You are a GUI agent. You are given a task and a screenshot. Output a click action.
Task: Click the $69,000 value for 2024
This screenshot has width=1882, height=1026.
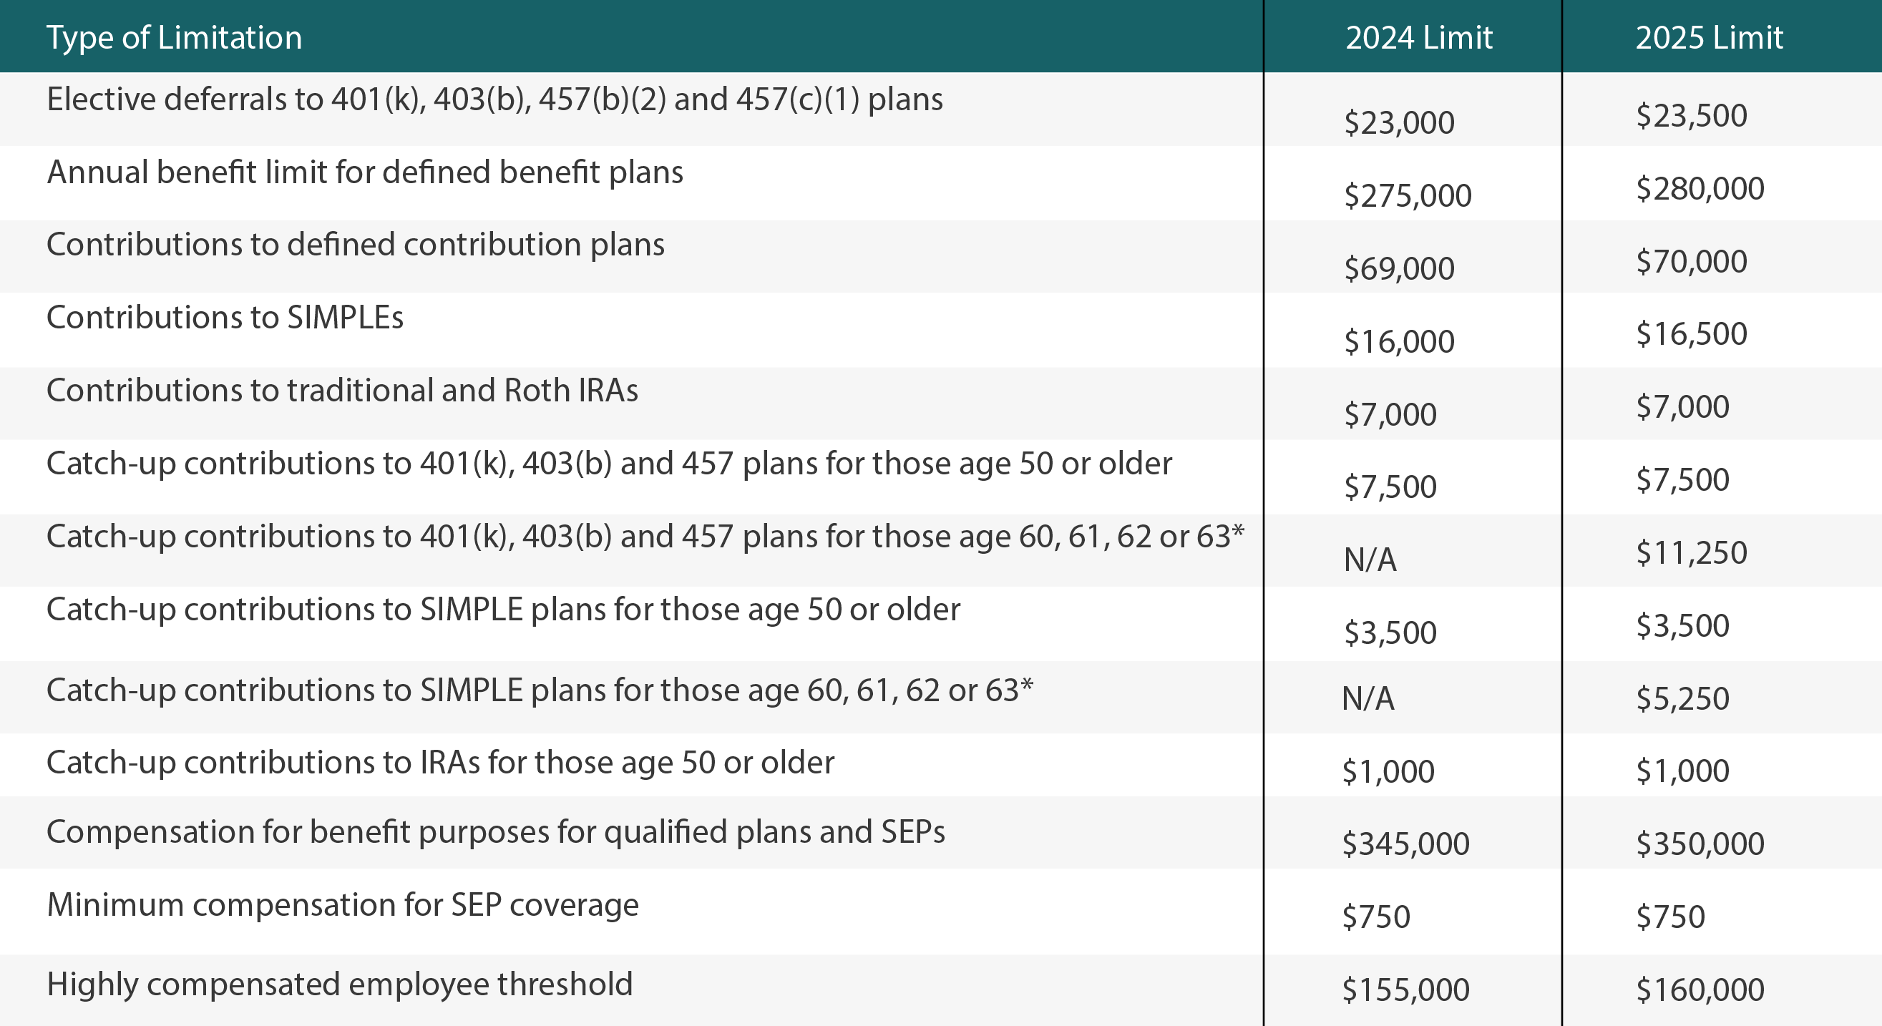[1399, 269]
